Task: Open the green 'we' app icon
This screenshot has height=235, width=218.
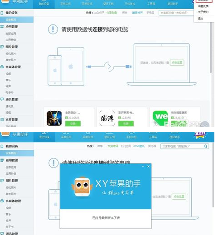Action: [160, 118]
